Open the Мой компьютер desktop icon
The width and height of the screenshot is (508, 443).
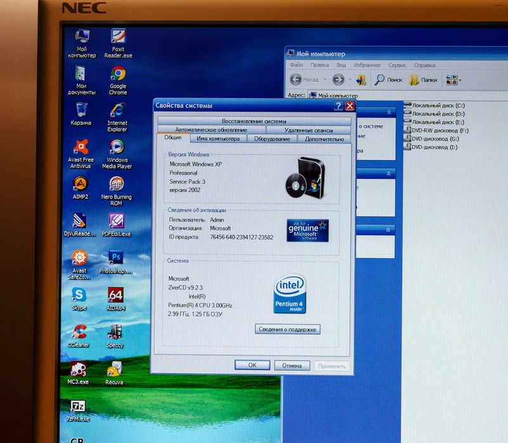point(82,44)
